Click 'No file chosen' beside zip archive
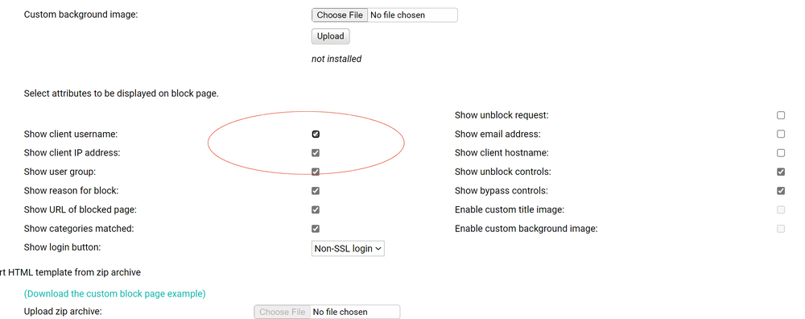805x319 pixels. point(340,312)
